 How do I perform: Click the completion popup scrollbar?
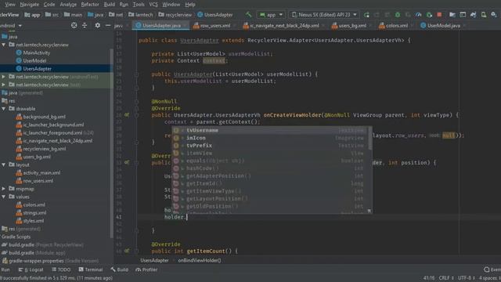[x=370, y=138]
